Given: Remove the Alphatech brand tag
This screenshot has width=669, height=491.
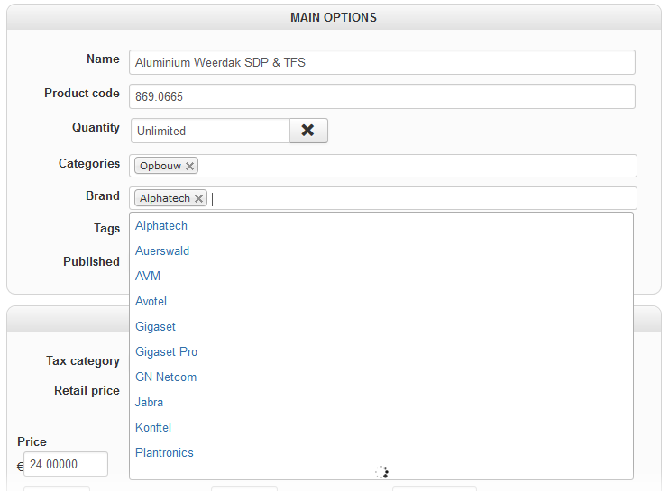Looking at the screenshot, I should [198, 199].
